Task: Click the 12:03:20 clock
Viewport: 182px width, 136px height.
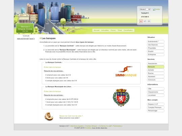Action: point(26,36)
